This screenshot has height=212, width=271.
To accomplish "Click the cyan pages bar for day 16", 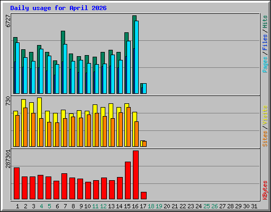I will point(137,57).
